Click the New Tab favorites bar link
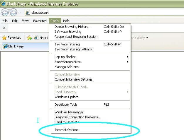The width and height of the screenshot is (184, 140). tap(41, 38)
